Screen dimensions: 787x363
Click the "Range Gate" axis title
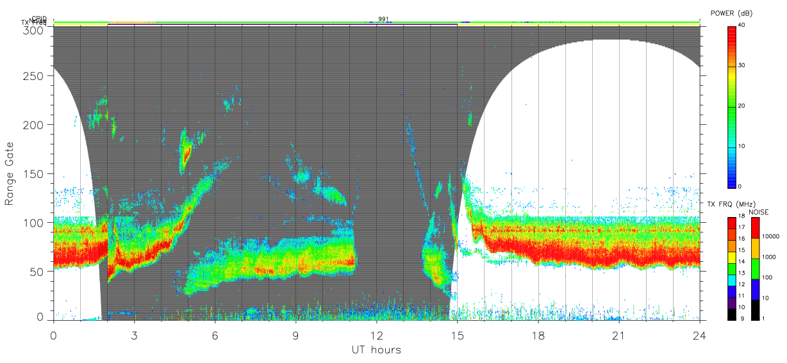click(x=10, y=174)
